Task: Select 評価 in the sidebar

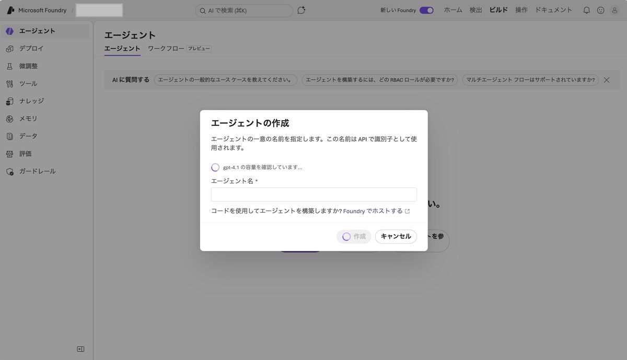Action: 45,154
